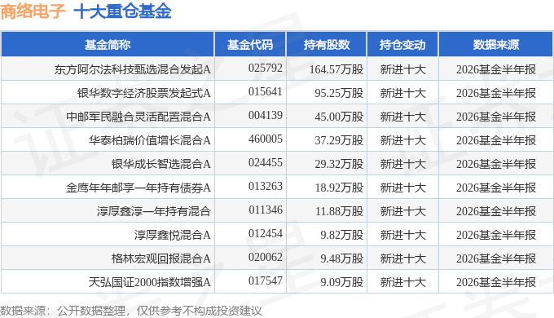Viewport: 554px width, 318px height.
Task: Click the 数据来源 column header
Action: pyautogui.click(x=495, y=45)
